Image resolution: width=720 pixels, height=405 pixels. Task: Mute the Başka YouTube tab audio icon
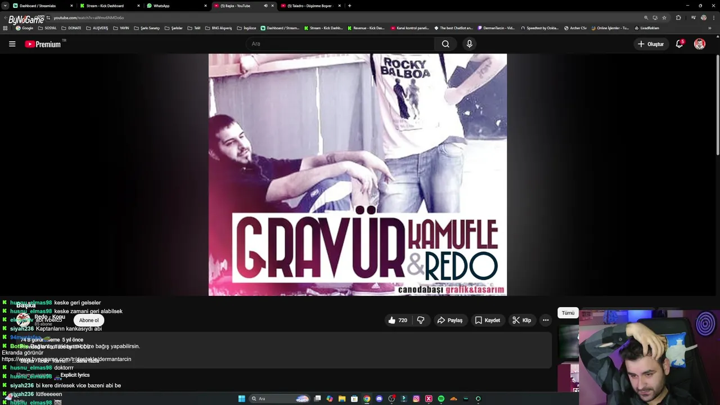[x=265, y=6]
